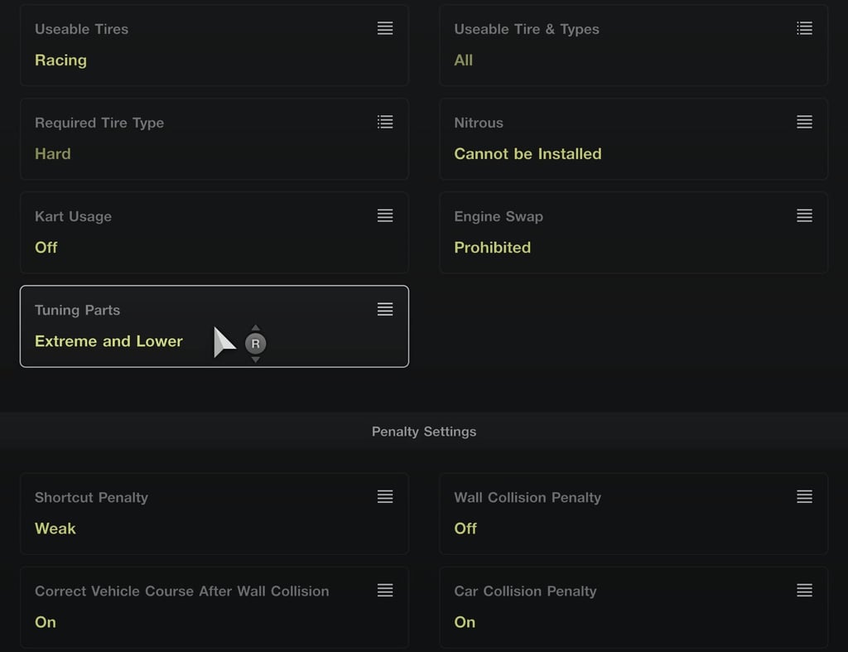Click the Engine Swap Prohibited setting
The width and height of the screenshot is (848, 652).
point(492,247)
